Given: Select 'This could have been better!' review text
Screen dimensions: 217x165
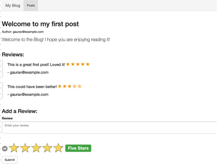Looking at the screenshot, I should [x=32, y=87].
